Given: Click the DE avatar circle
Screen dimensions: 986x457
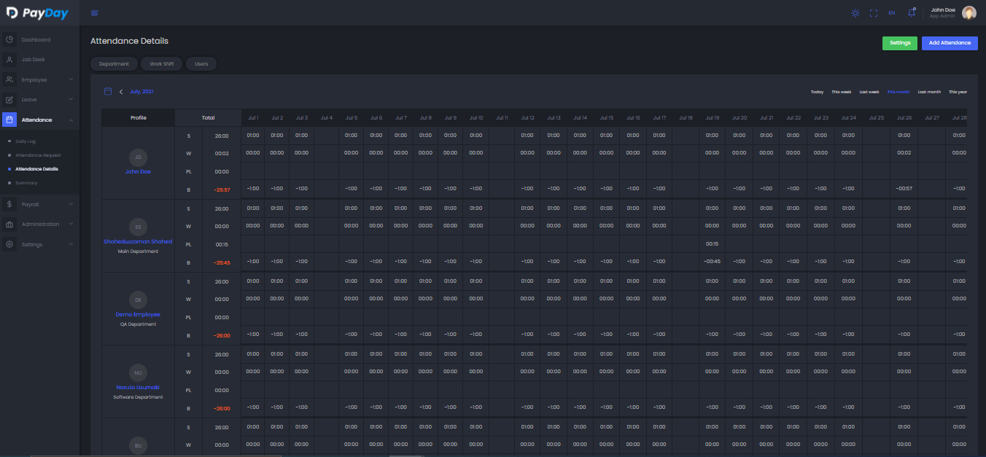Looking at the screenshot, I should coord(138,300).
